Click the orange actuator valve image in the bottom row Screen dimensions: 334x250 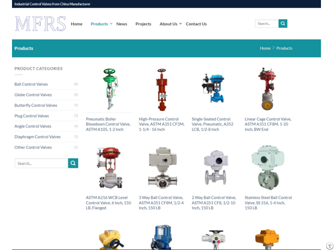pos(267,239)
